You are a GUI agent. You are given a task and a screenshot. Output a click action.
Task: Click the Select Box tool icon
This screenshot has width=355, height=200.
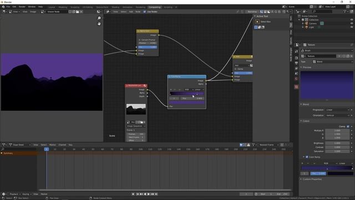[x=257, y=22]
